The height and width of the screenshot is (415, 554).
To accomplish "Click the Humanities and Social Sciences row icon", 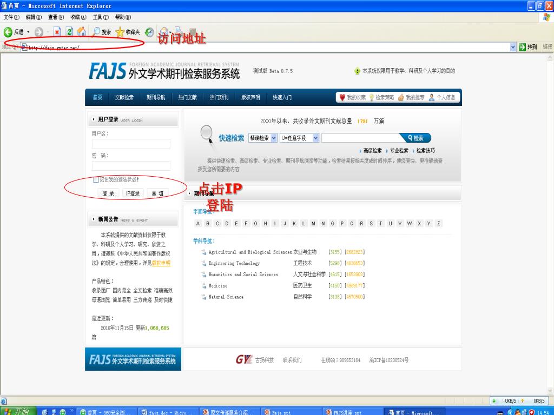I will point(204,275).
